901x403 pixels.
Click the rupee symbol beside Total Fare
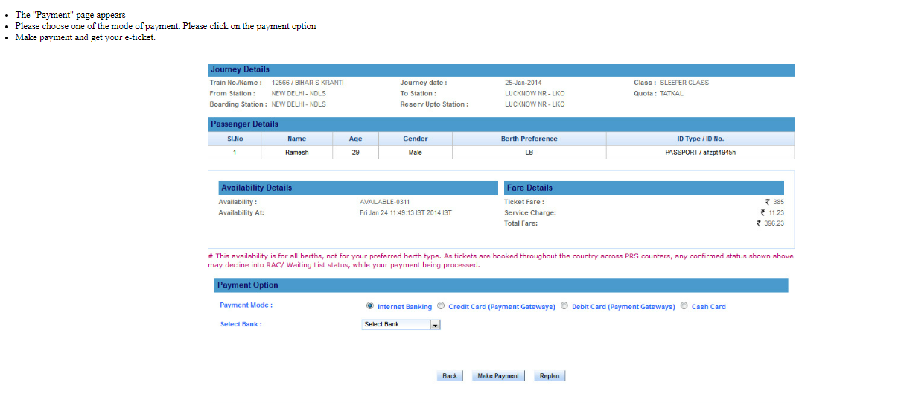tap(760, 223)
